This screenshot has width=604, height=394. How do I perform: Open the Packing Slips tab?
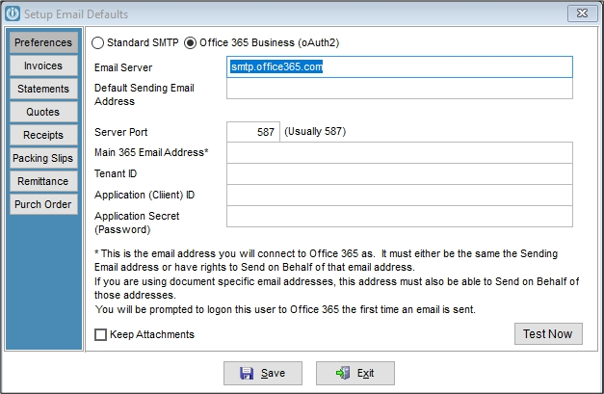[43, 158]
